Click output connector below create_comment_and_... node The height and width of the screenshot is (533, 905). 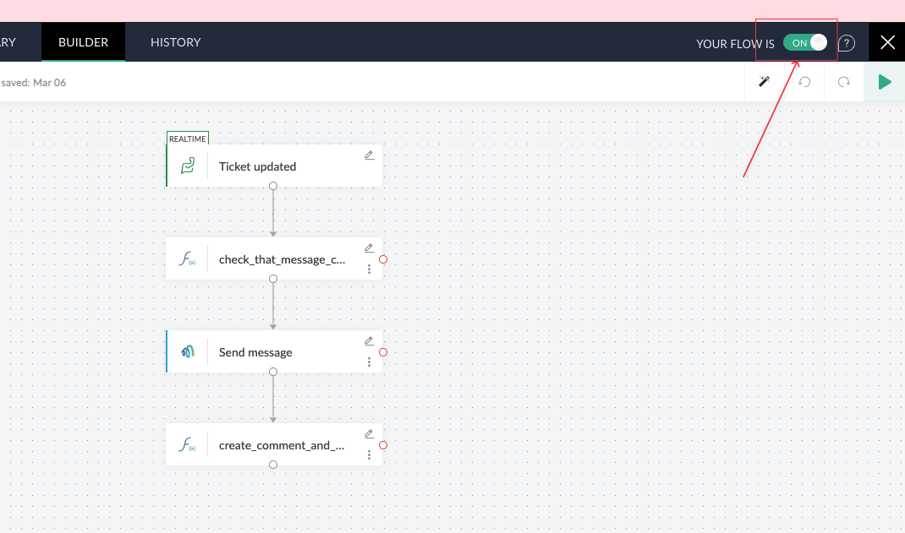[273, 465]
